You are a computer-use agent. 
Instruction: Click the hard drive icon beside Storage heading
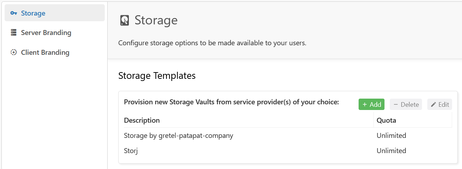[125, 20]
